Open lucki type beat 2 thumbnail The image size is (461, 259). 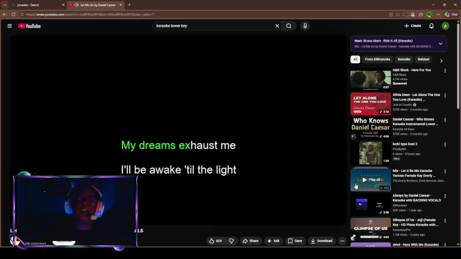pyautogui.click(x=371, y=153)
